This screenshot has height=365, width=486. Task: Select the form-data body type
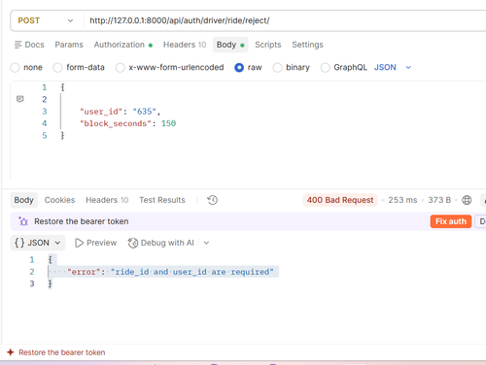pos(57,68)
